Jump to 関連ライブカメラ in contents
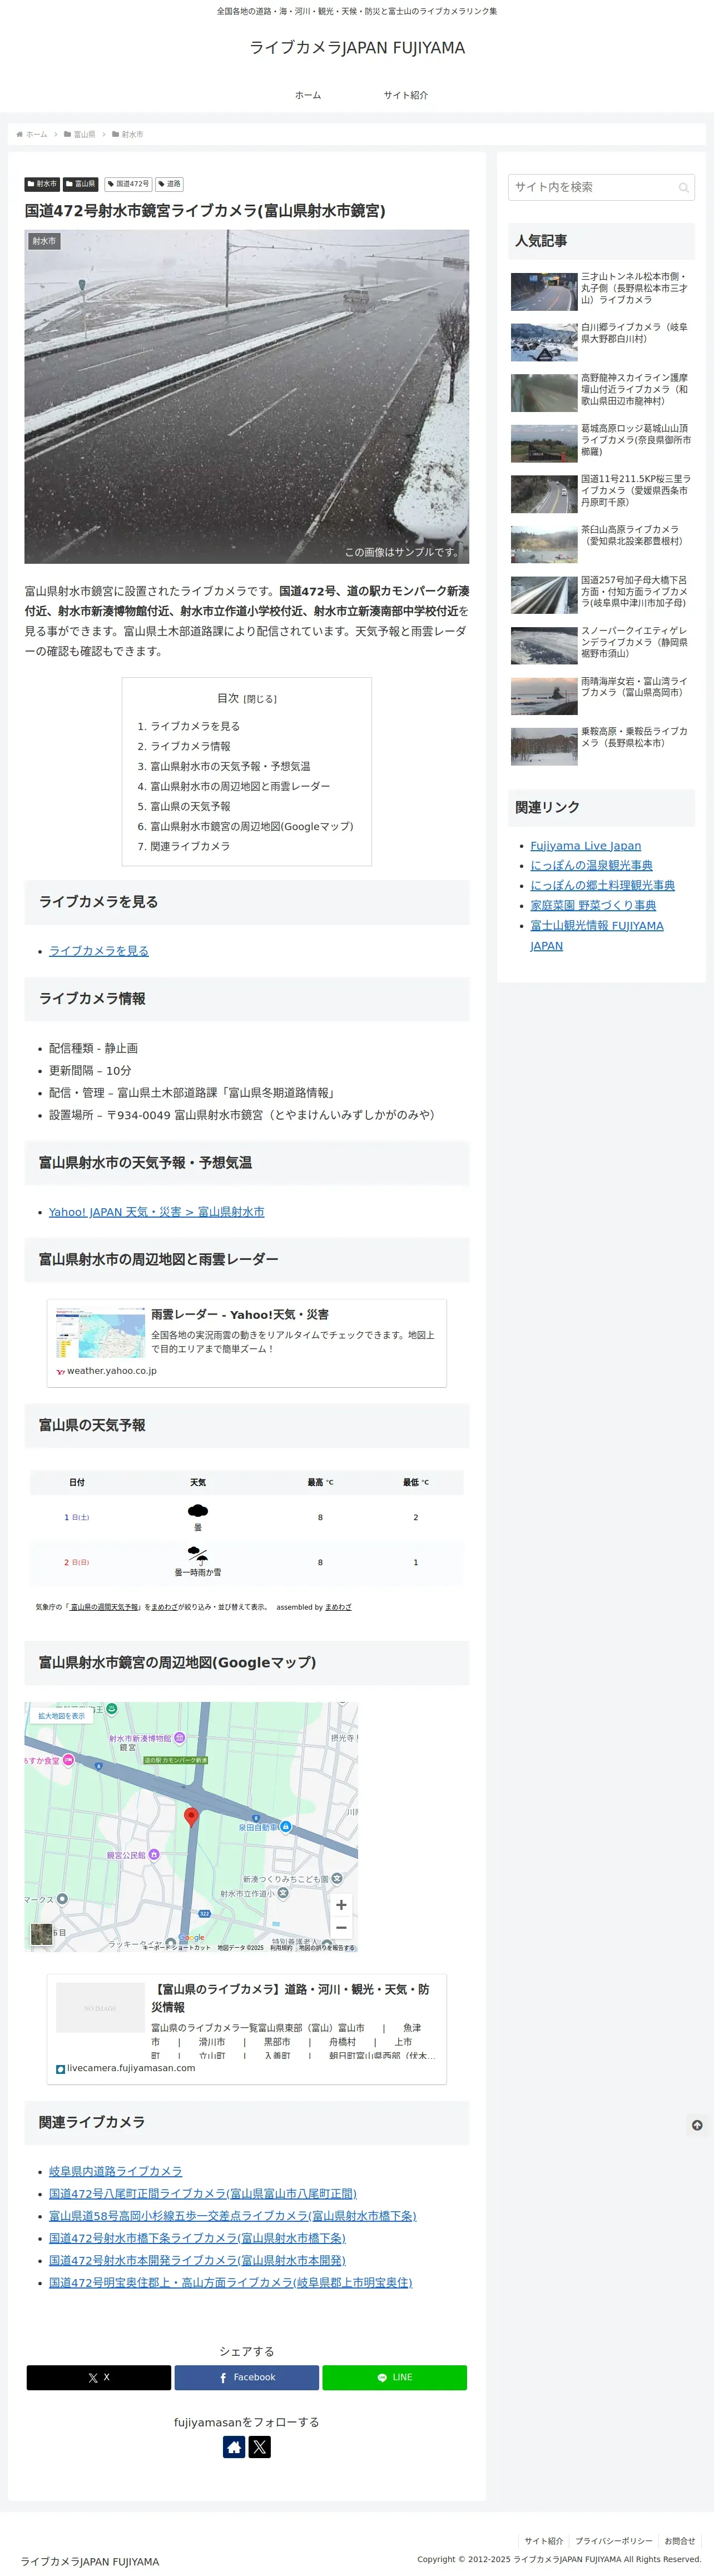 [x=190, y=846]
